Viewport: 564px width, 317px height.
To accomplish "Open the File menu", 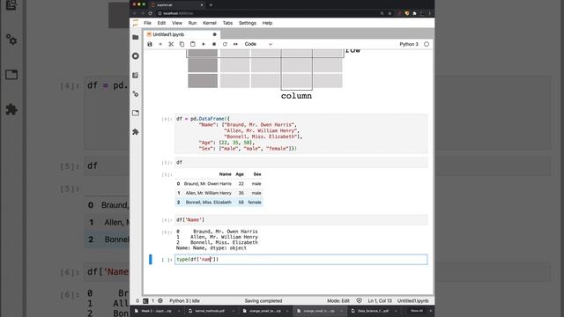I will (147, 23).
